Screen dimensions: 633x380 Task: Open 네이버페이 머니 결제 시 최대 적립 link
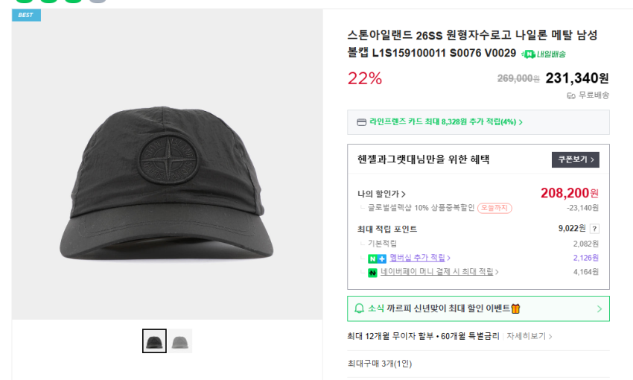439,273
